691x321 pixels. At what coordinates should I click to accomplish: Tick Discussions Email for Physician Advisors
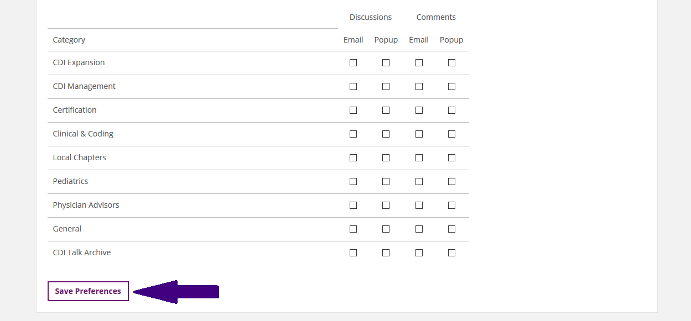click(353, 206)
